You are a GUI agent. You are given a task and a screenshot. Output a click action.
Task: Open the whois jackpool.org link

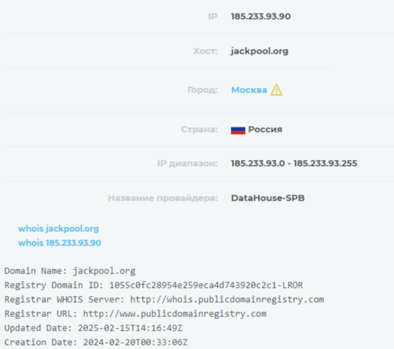tap(59, 229)
